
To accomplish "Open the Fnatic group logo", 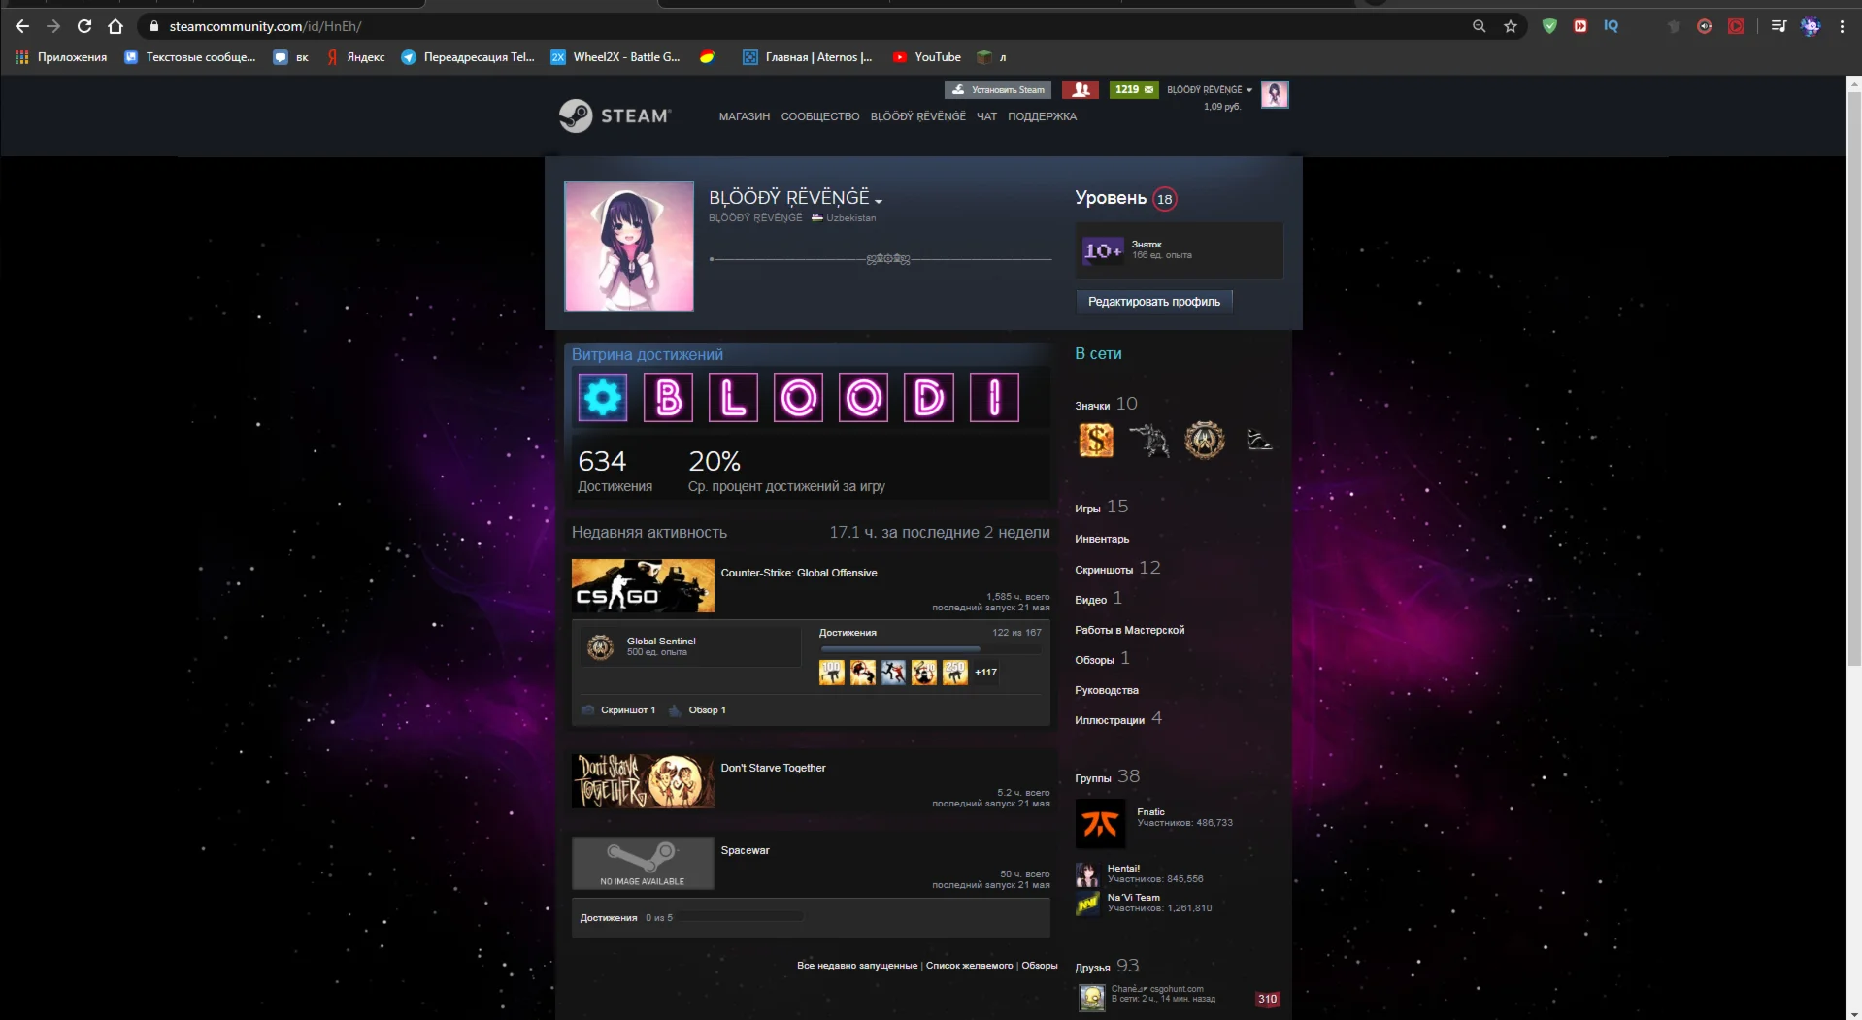I will (1101, 824).
